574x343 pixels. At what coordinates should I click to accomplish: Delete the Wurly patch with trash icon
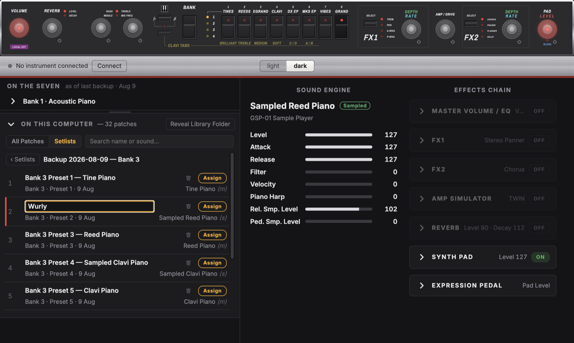pyautogui.click(x=188, y=206)
